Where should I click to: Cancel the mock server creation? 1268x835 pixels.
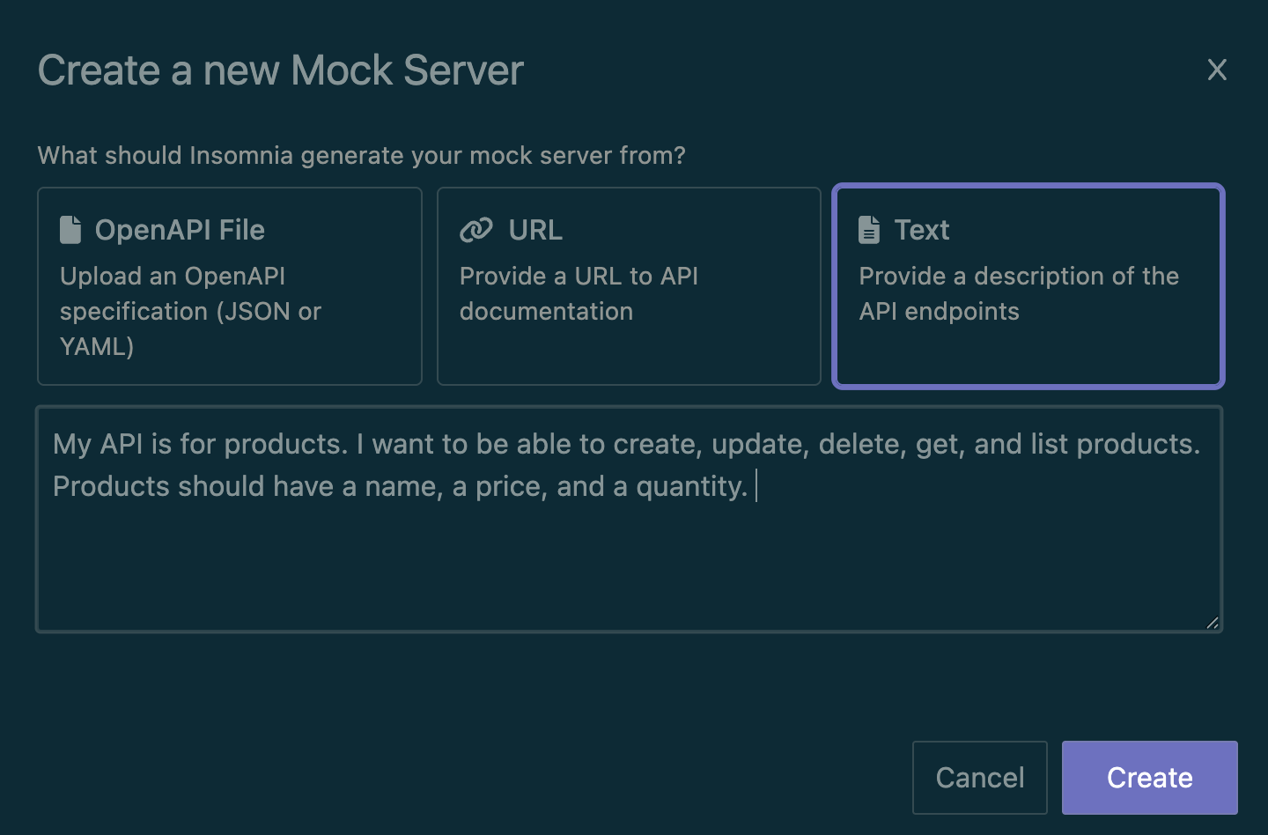coord(979,778)
